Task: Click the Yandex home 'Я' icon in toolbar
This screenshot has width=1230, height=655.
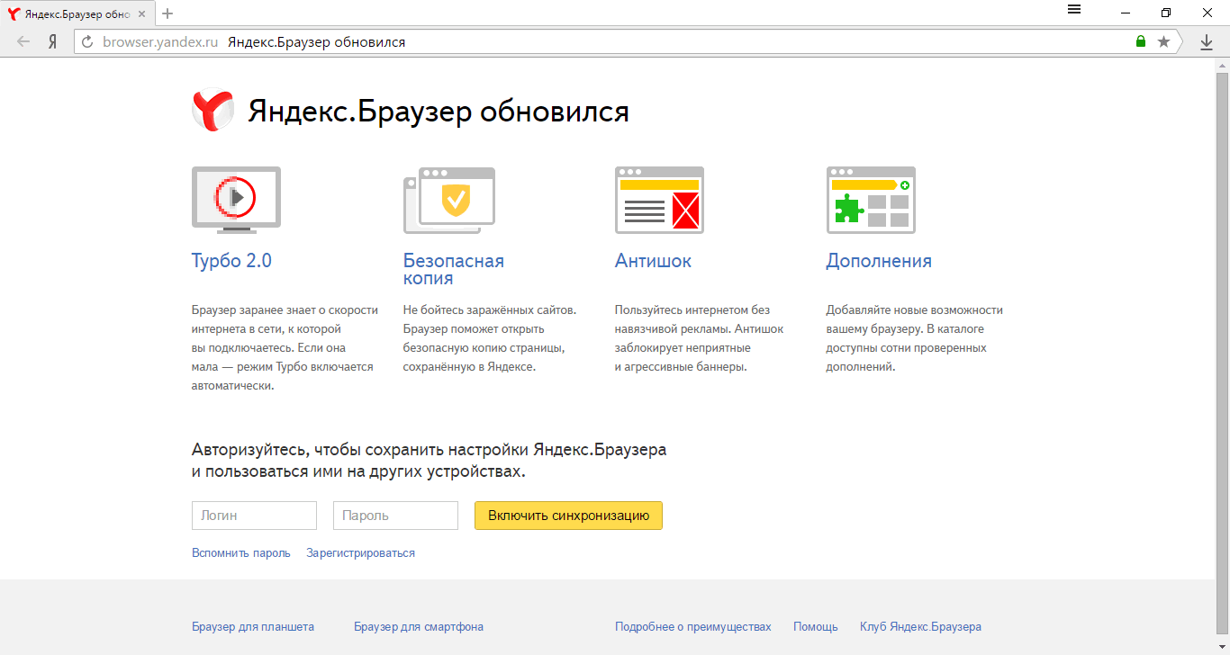Action: (53, 41)
